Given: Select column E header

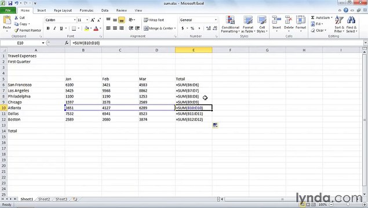Looking at the screenshot, I should tap(194, 50).
